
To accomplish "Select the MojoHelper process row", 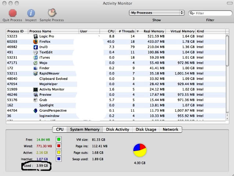I will 116,84.
